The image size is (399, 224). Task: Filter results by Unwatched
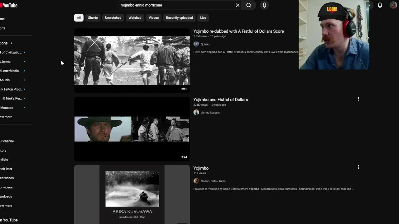113,18
